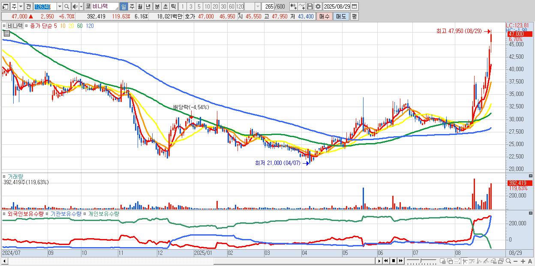Select the 년 yearly period button
535x266 pixels.
point(148,6)
